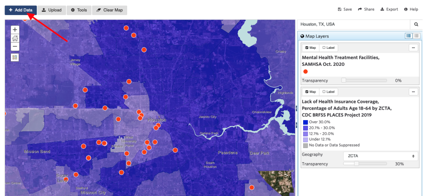Adjust the Health Insurance transparency slider handle

tap(356, 163)
